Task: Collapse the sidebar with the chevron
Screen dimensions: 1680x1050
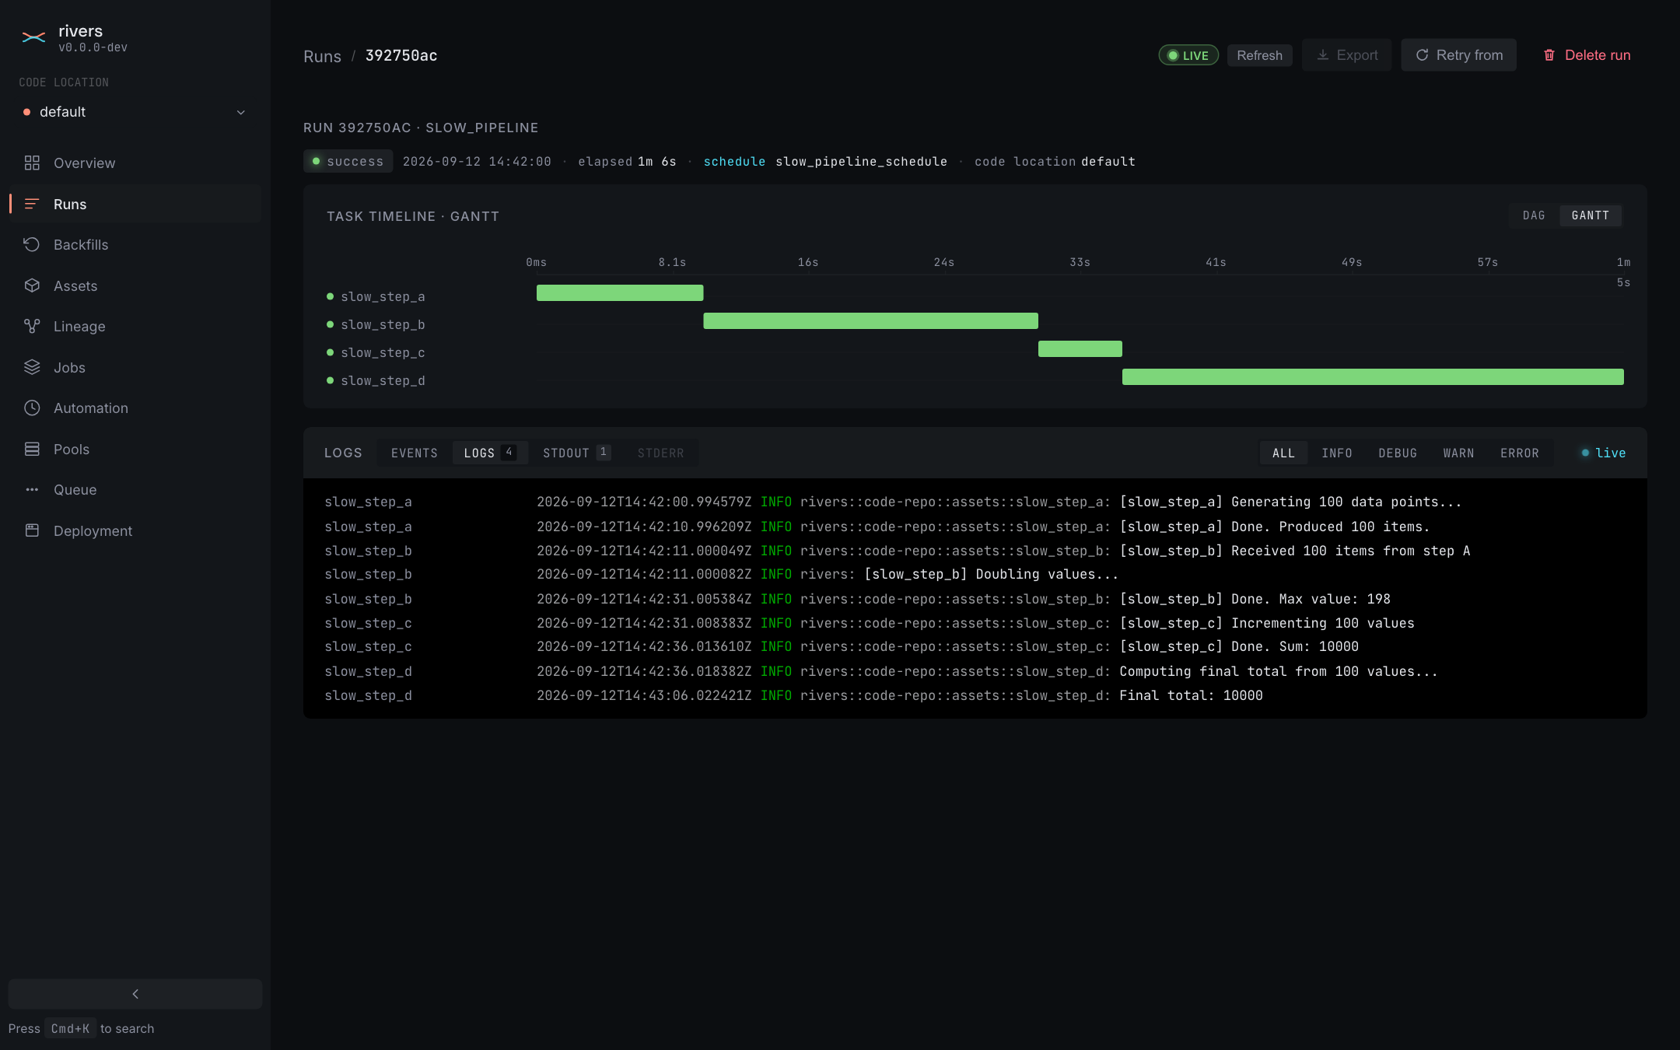Action: 135,994
